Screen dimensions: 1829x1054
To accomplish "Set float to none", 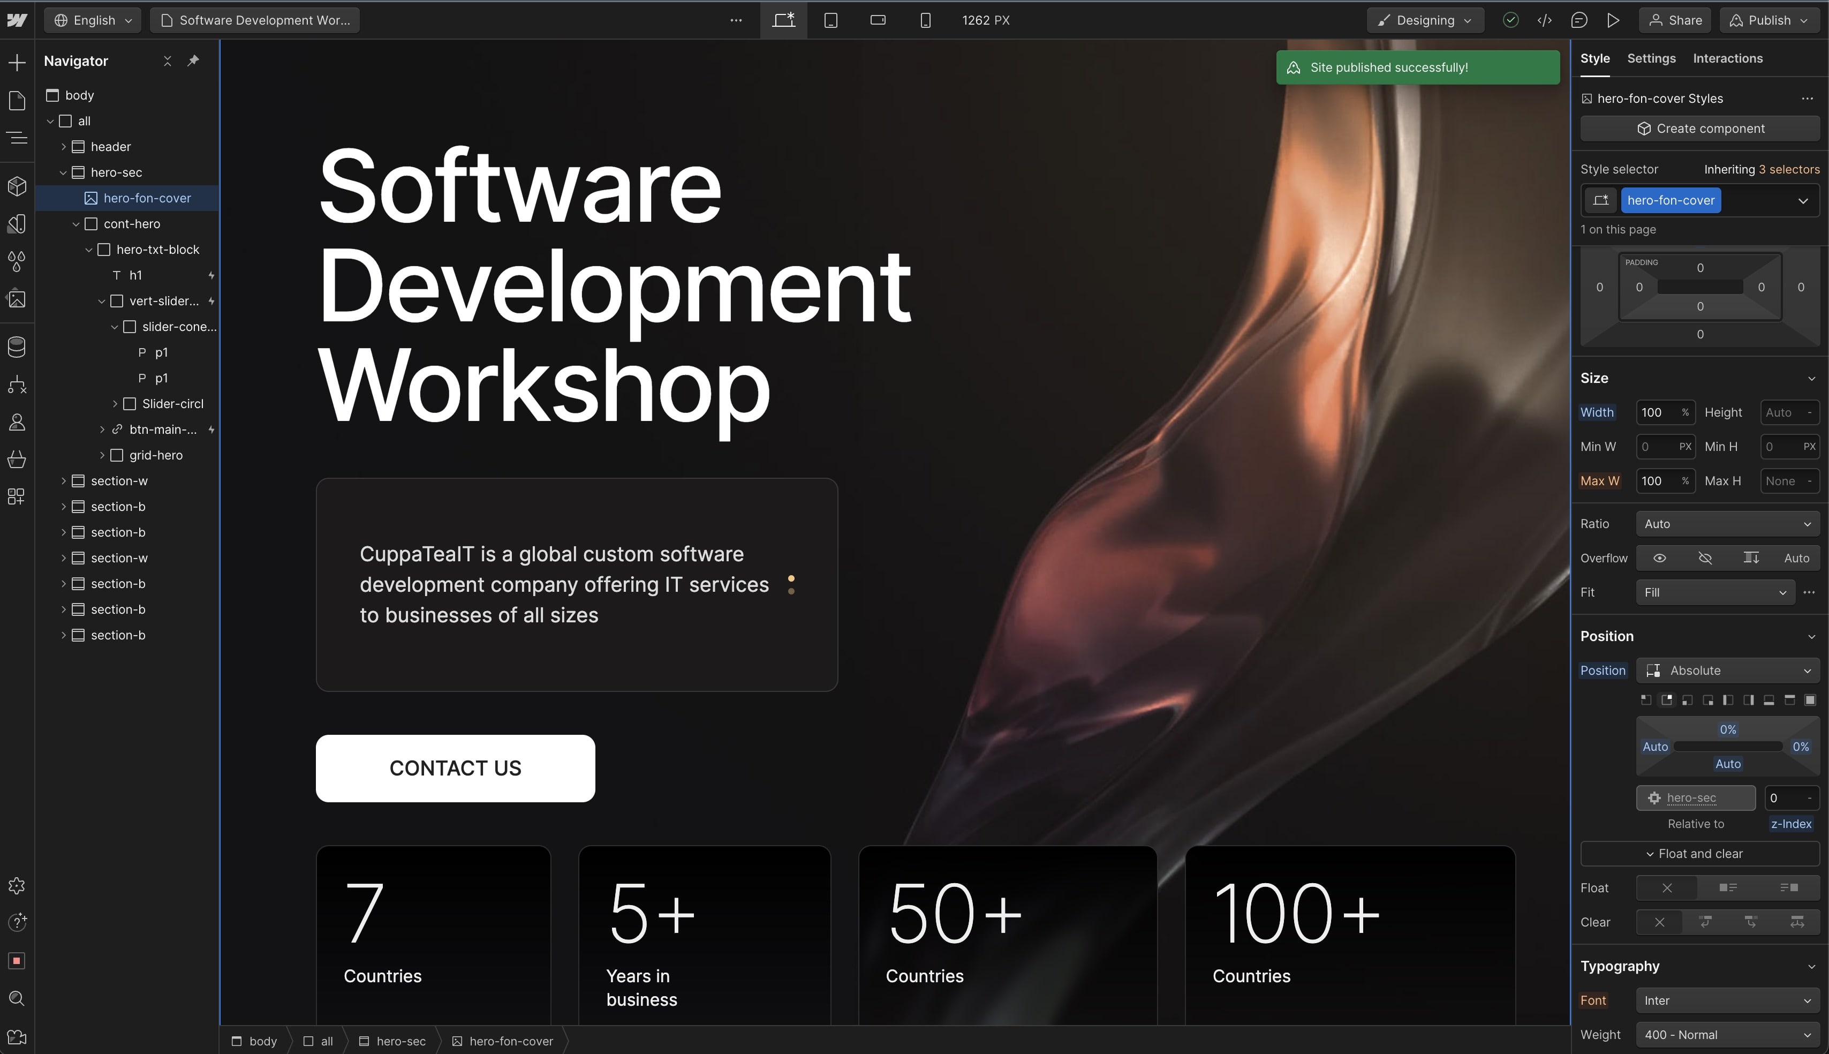I will (1666, 887).
